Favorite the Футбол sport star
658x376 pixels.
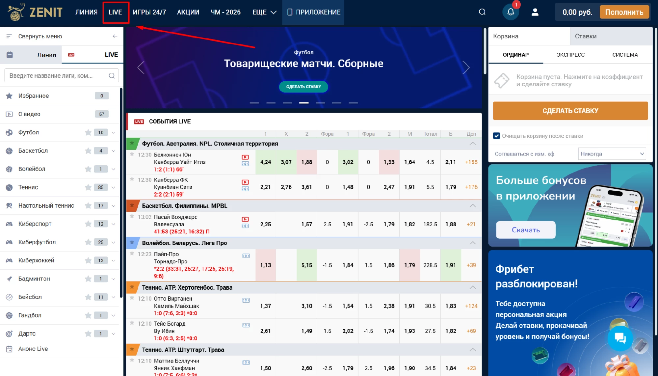[88, 132]
